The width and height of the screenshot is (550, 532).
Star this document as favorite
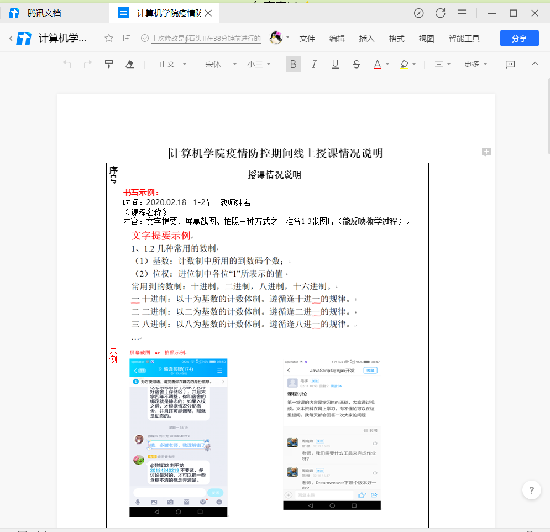click(109, 38)
